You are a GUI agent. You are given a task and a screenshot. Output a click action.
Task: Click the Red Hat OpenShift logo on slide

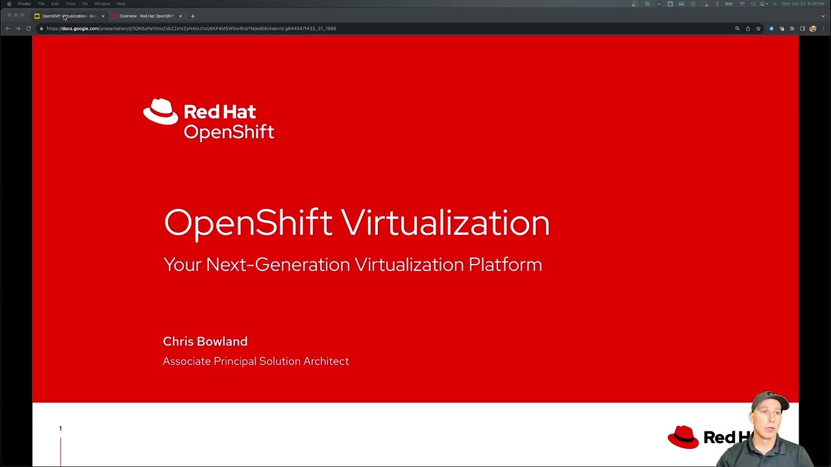pos(208,119)
